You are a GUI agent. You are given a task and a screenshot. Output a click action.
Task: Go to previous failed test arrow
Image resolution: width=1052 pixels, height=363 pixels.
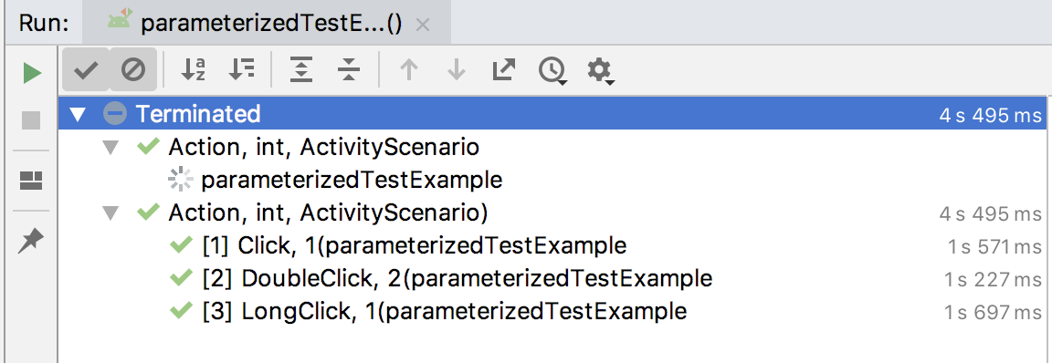[x=408, y=69]
